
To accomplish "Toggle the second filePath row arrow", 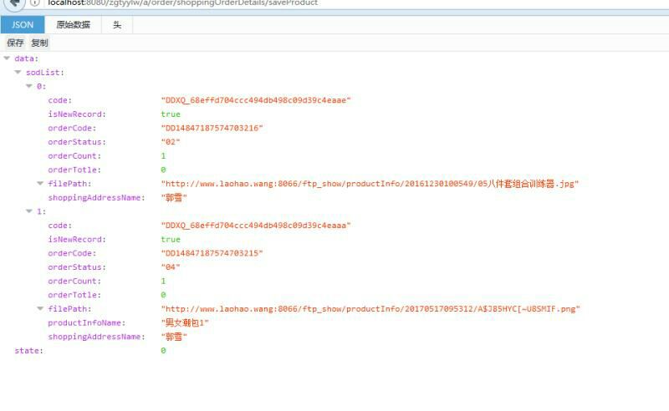I will pos(40,309).
